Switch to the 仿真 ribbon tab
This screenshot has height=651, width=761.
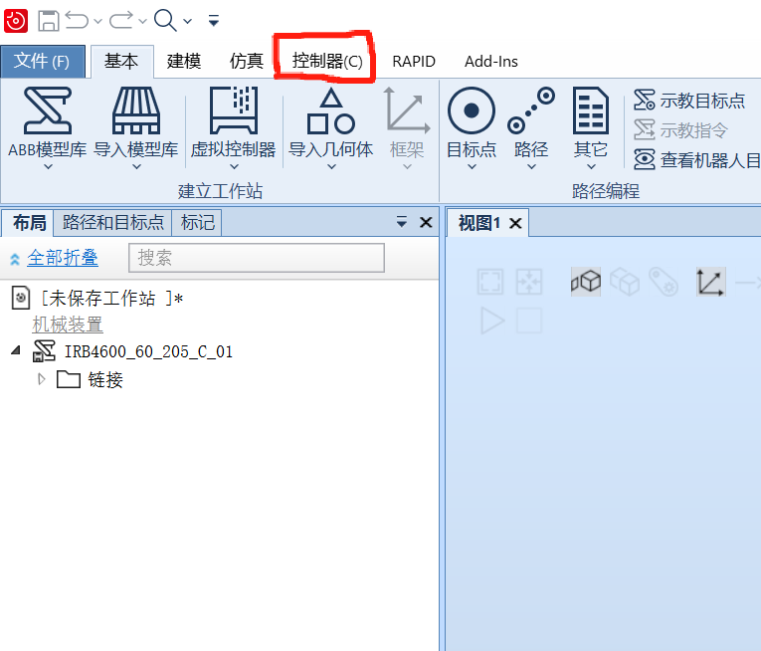[x=247, y=61]
